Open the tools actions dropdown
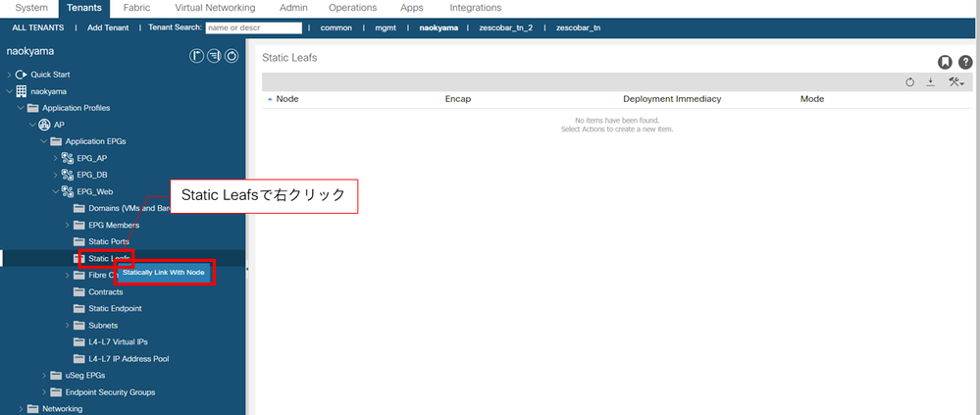980x415 pixels. click(956, 81)
